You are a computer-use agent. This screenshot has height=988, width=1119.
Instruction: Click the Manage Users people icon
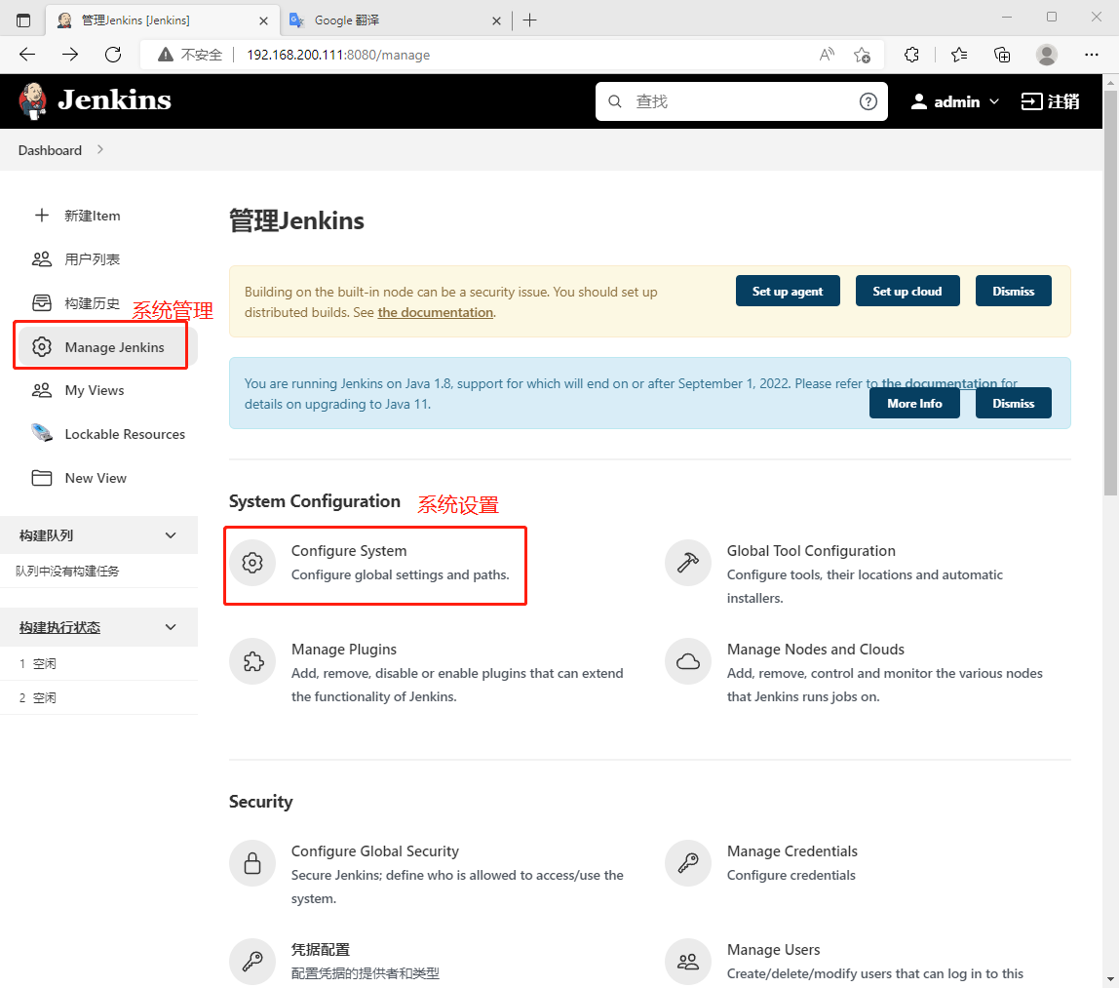click(688, 962)
